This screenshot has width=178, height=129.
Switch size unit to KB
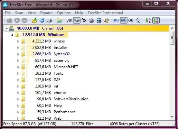[x=116, y=20]
